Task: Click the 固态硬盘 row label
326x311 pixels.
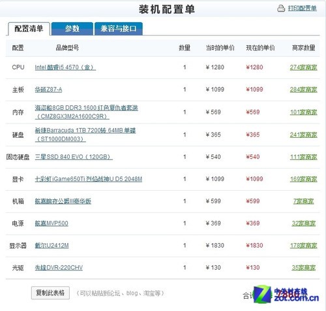Action: pos(18,157)
